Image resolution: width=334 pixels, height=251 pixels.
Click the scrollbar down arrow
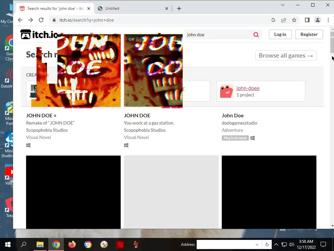point(332,226)
